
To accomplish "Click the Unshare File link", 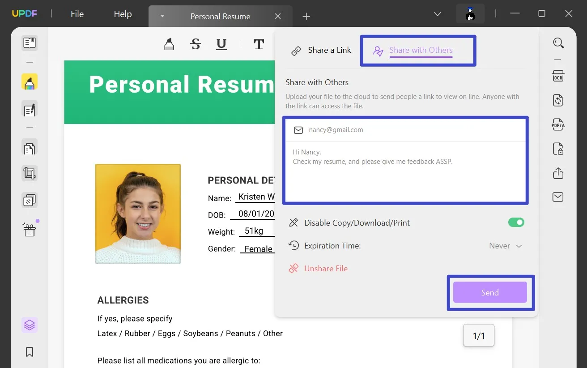I will click(x=326, y=268).
